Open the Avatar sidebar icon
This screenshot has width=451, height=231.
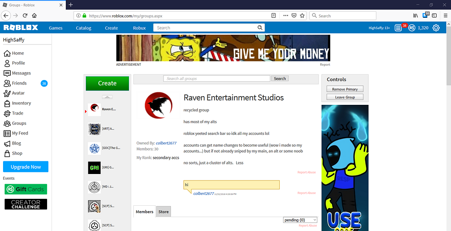tap(7, 93)
